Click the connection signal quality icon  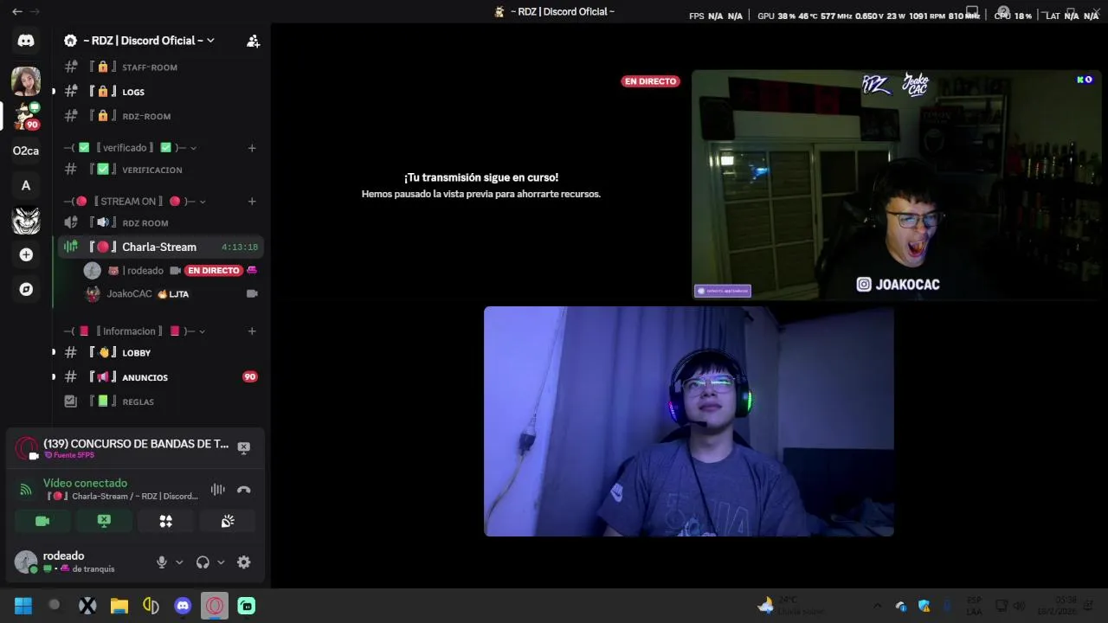[25, 490]
